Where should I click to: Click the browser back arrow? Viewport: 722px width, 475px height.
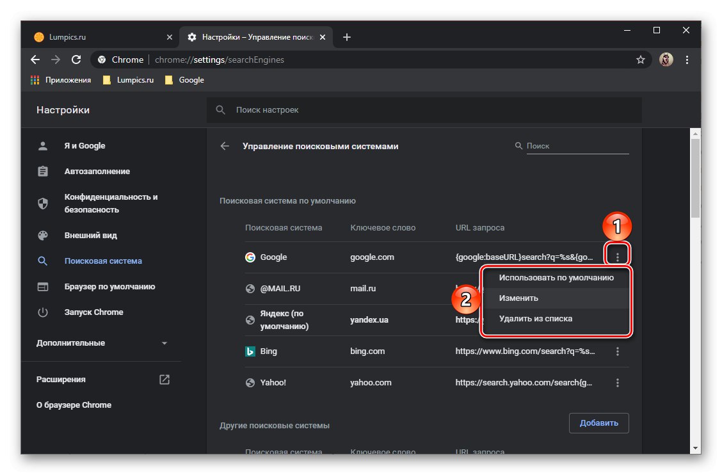(x=35, y=60)
